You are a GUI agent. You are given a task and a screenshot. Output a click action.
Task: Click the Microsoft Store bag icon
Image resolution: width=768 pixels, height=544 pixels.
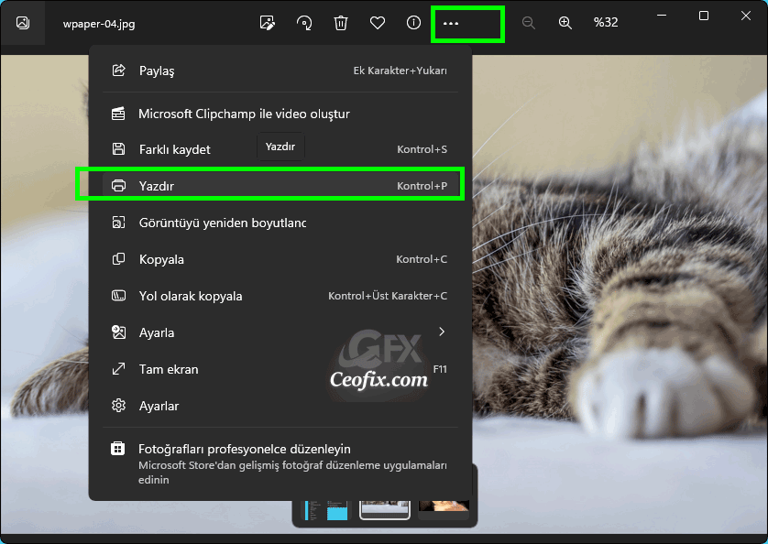[x=118, y=449]
